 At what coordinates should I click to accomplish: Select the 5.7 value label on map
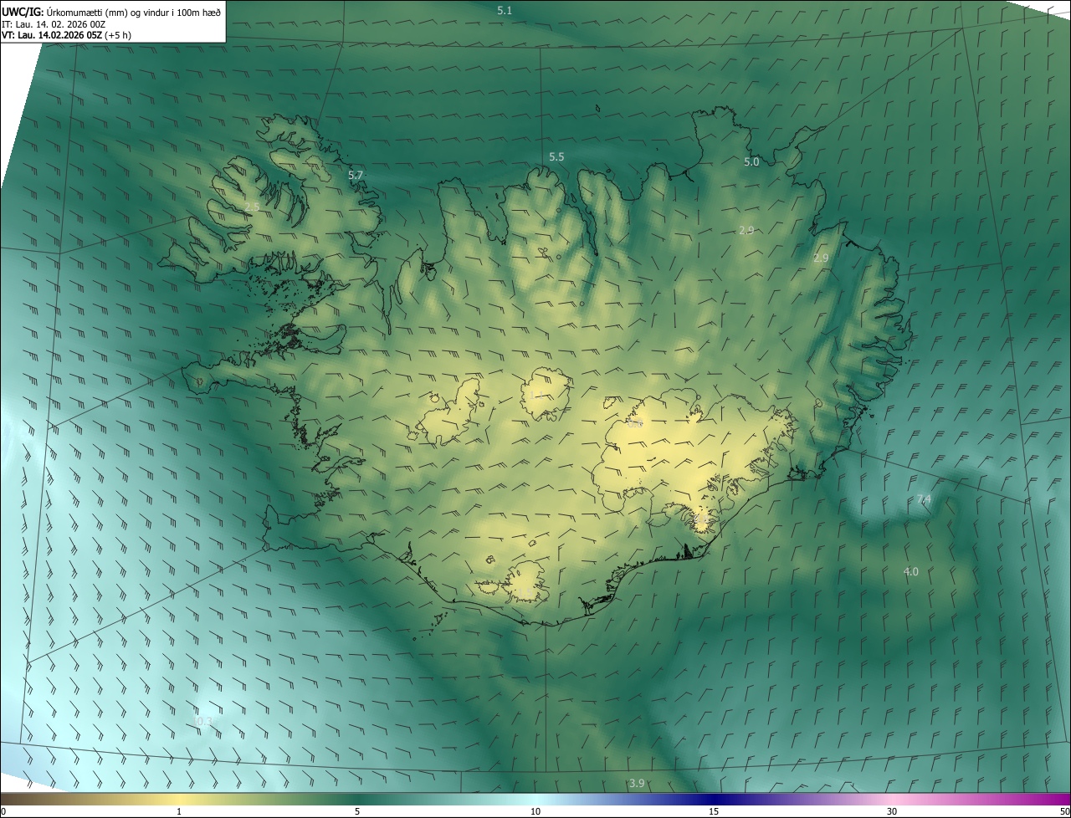[356, 176]
